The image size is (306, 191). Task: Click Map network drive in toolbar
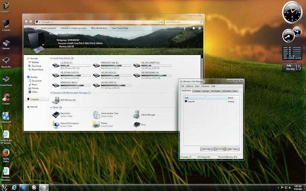tap(99, 28)
